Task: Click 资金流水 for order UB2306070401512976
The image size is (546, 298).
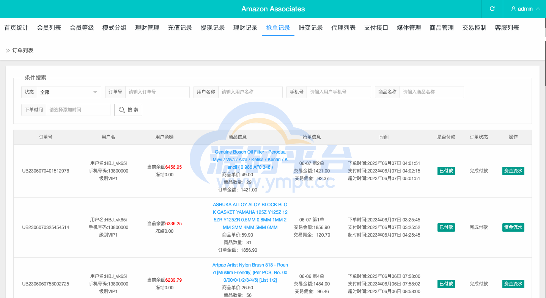Action: (x=513, y=171)
